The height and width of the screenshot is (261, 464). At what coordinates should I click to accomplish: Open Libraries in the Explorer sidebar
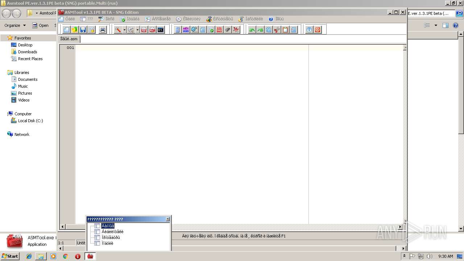click(x=22, y=72)
